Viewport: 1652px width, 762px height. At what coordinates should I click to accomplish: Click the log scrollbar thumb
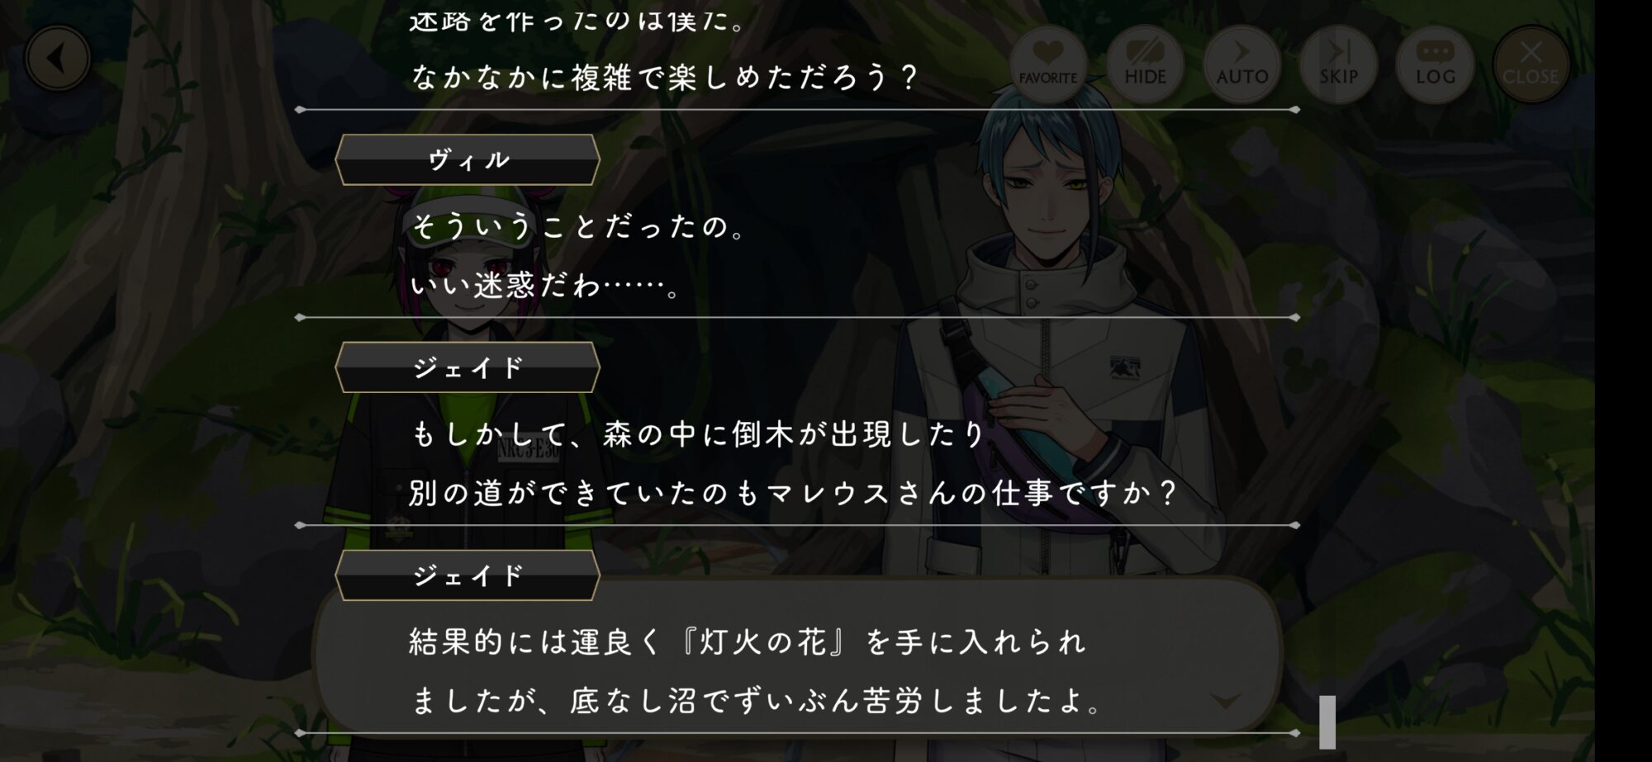(1327, 722)
